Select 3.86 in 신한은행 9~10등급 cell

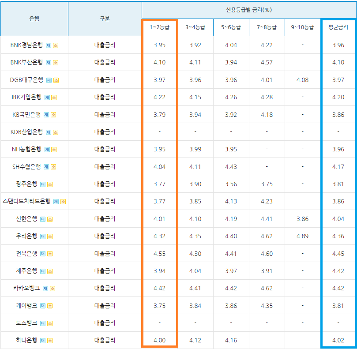tap(303, 219)
